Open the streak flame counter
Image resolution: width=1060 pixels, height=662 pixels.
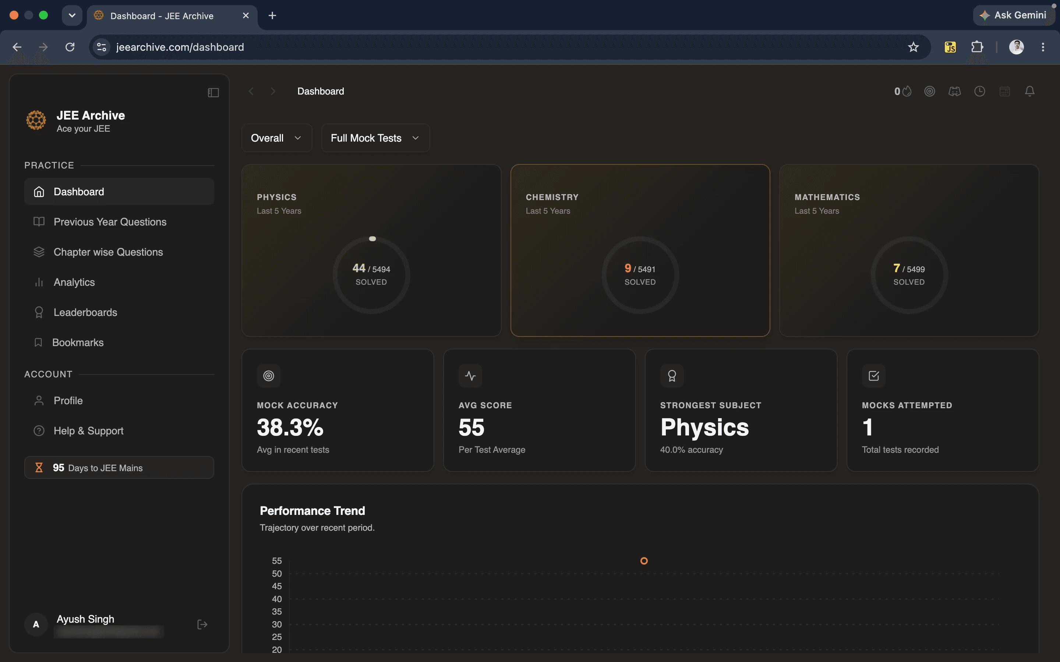(x=903, y=91)
